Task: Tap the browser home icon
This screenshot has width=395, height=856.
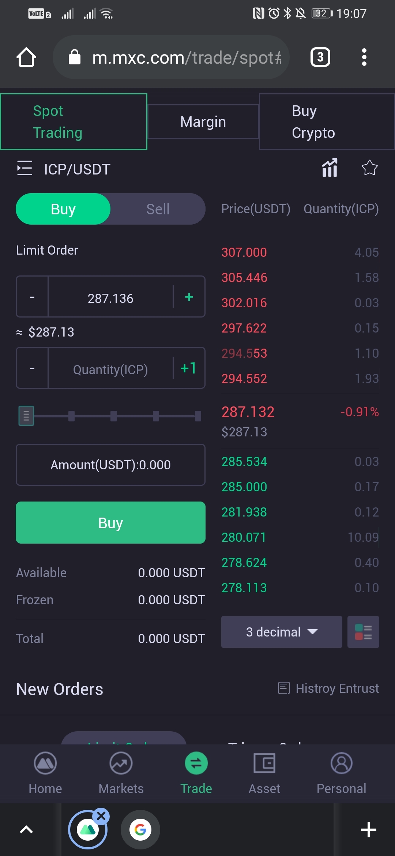Action: [26, 57]
